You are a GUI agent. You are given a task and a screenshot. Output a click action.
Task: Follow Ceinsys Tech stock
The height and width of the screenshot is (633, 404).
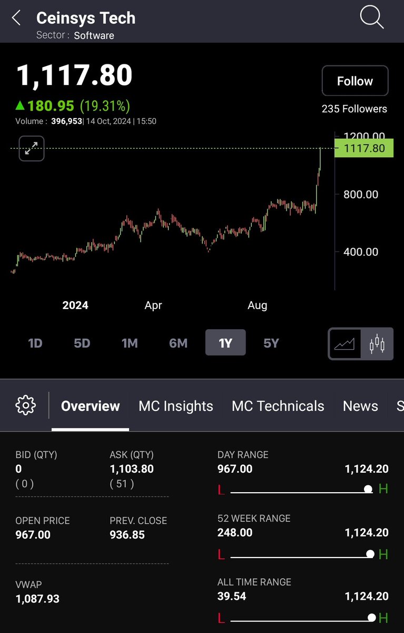coord(355,81)
